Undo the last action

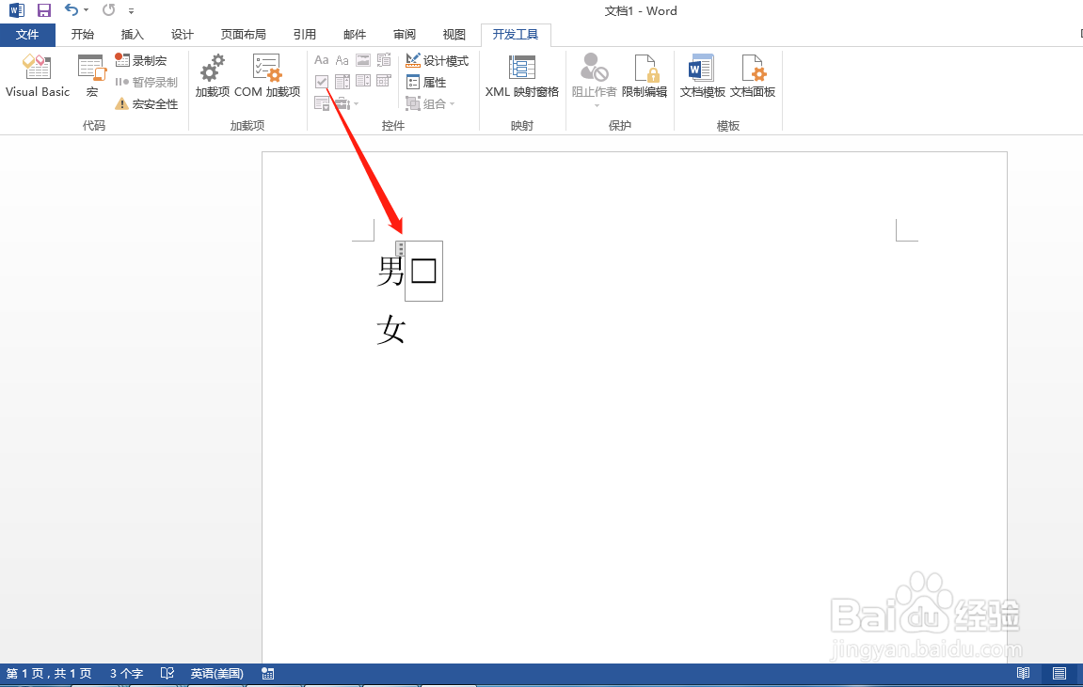tap(72, 10)
